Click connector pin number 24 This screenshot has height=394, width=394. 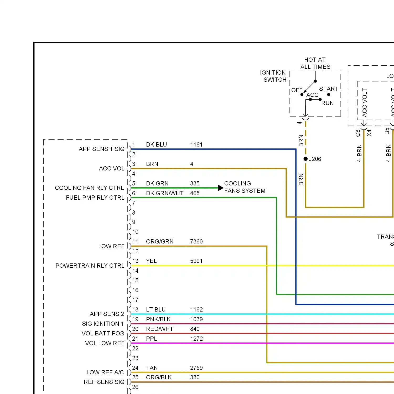(x=135, y=368)
